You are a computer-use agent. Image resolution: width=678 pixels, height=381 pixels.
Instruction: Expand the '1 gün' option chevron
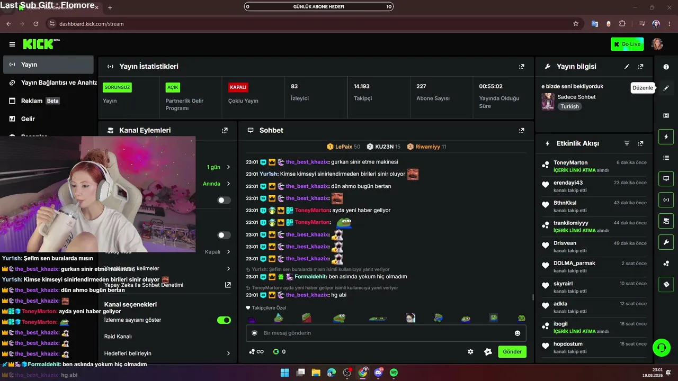tap(228, 167)
